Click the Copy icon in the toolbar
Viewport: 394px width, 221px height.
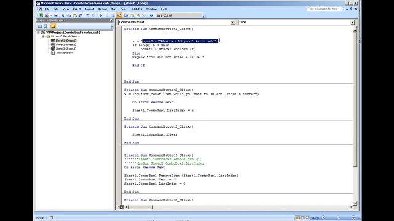click(x=68, y=15)
